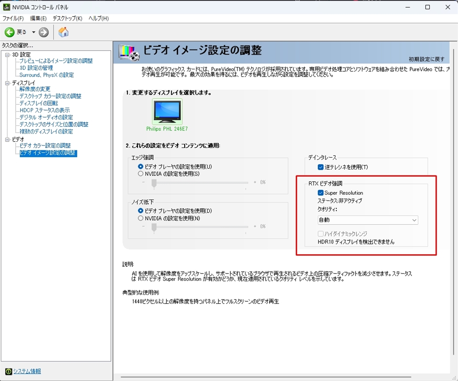Toggle 逆テレシネを使用(T) checkbox
Screen dimensions: 458x381
click(x=343, y=167)
